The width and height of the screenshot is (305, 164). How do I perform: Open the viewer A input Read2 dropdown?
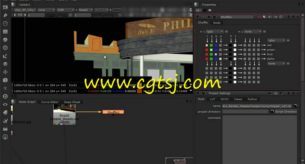click(85, 10)
